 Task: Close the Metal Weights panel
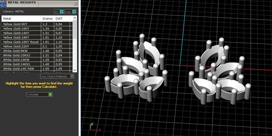coord(76,3)
